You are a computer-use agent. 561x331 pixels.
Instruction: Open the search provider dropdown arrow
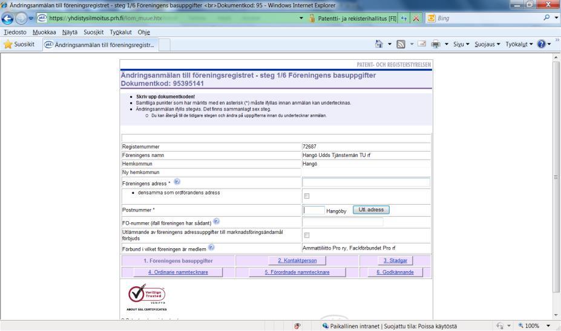556,18
